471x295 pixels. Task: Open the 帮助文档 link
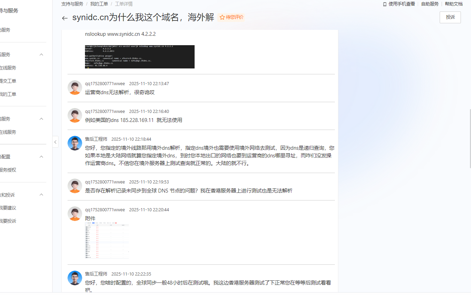coord(454,4)
